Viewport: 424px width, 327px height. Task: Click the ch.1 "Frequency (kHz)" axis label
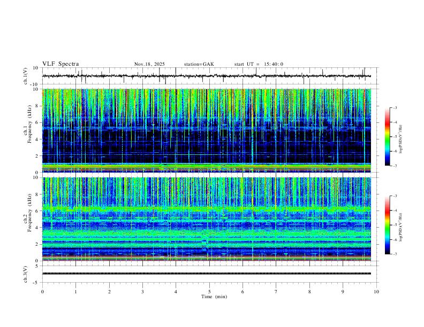[x=30, y=124]
